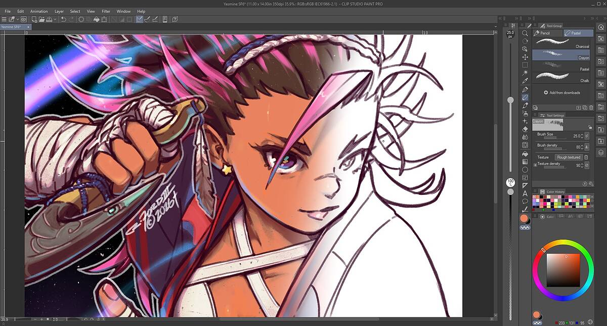Switch to the Pencil sub tool tab
607x326 pixels.
548,33
